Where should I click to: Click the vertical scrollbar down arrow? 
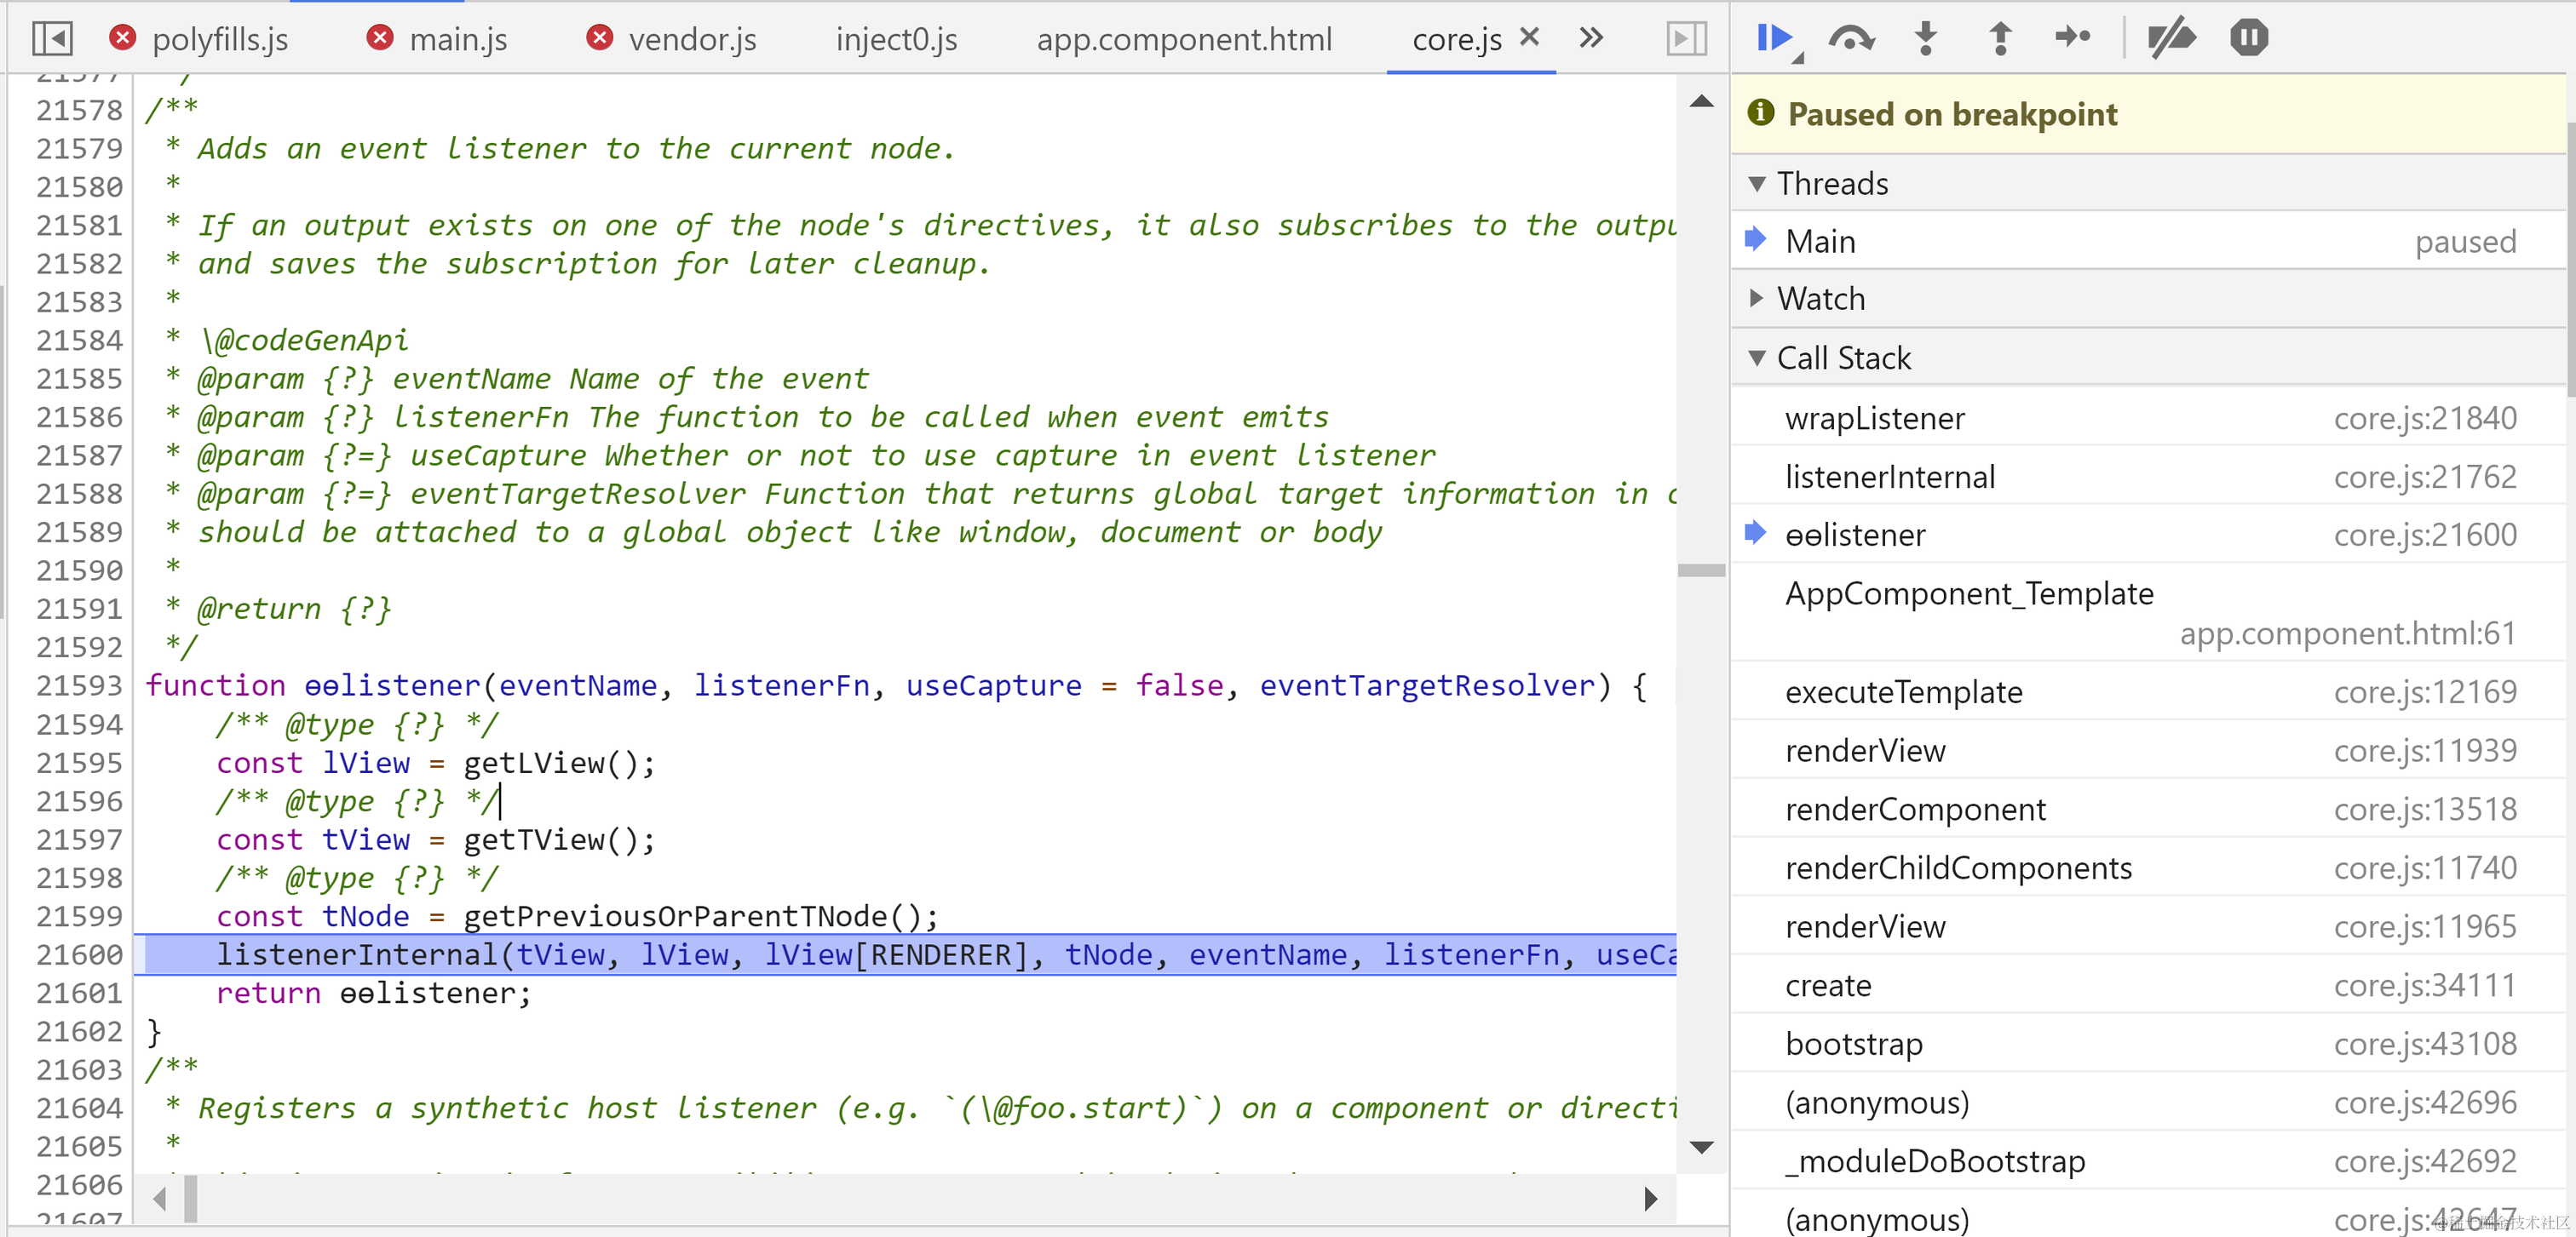pyautogui.click(x=1701, y=1147)
